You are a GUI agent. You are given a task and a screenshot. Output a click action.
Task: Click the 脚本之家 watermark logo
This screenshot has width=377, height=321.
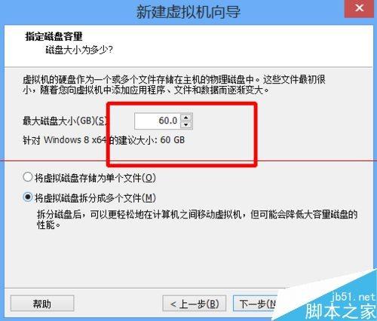coord(341,311)
